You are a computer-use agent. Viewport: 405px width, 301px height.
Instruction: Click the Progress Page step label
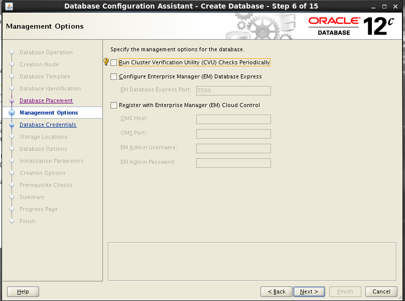click(x=39, y=209)
